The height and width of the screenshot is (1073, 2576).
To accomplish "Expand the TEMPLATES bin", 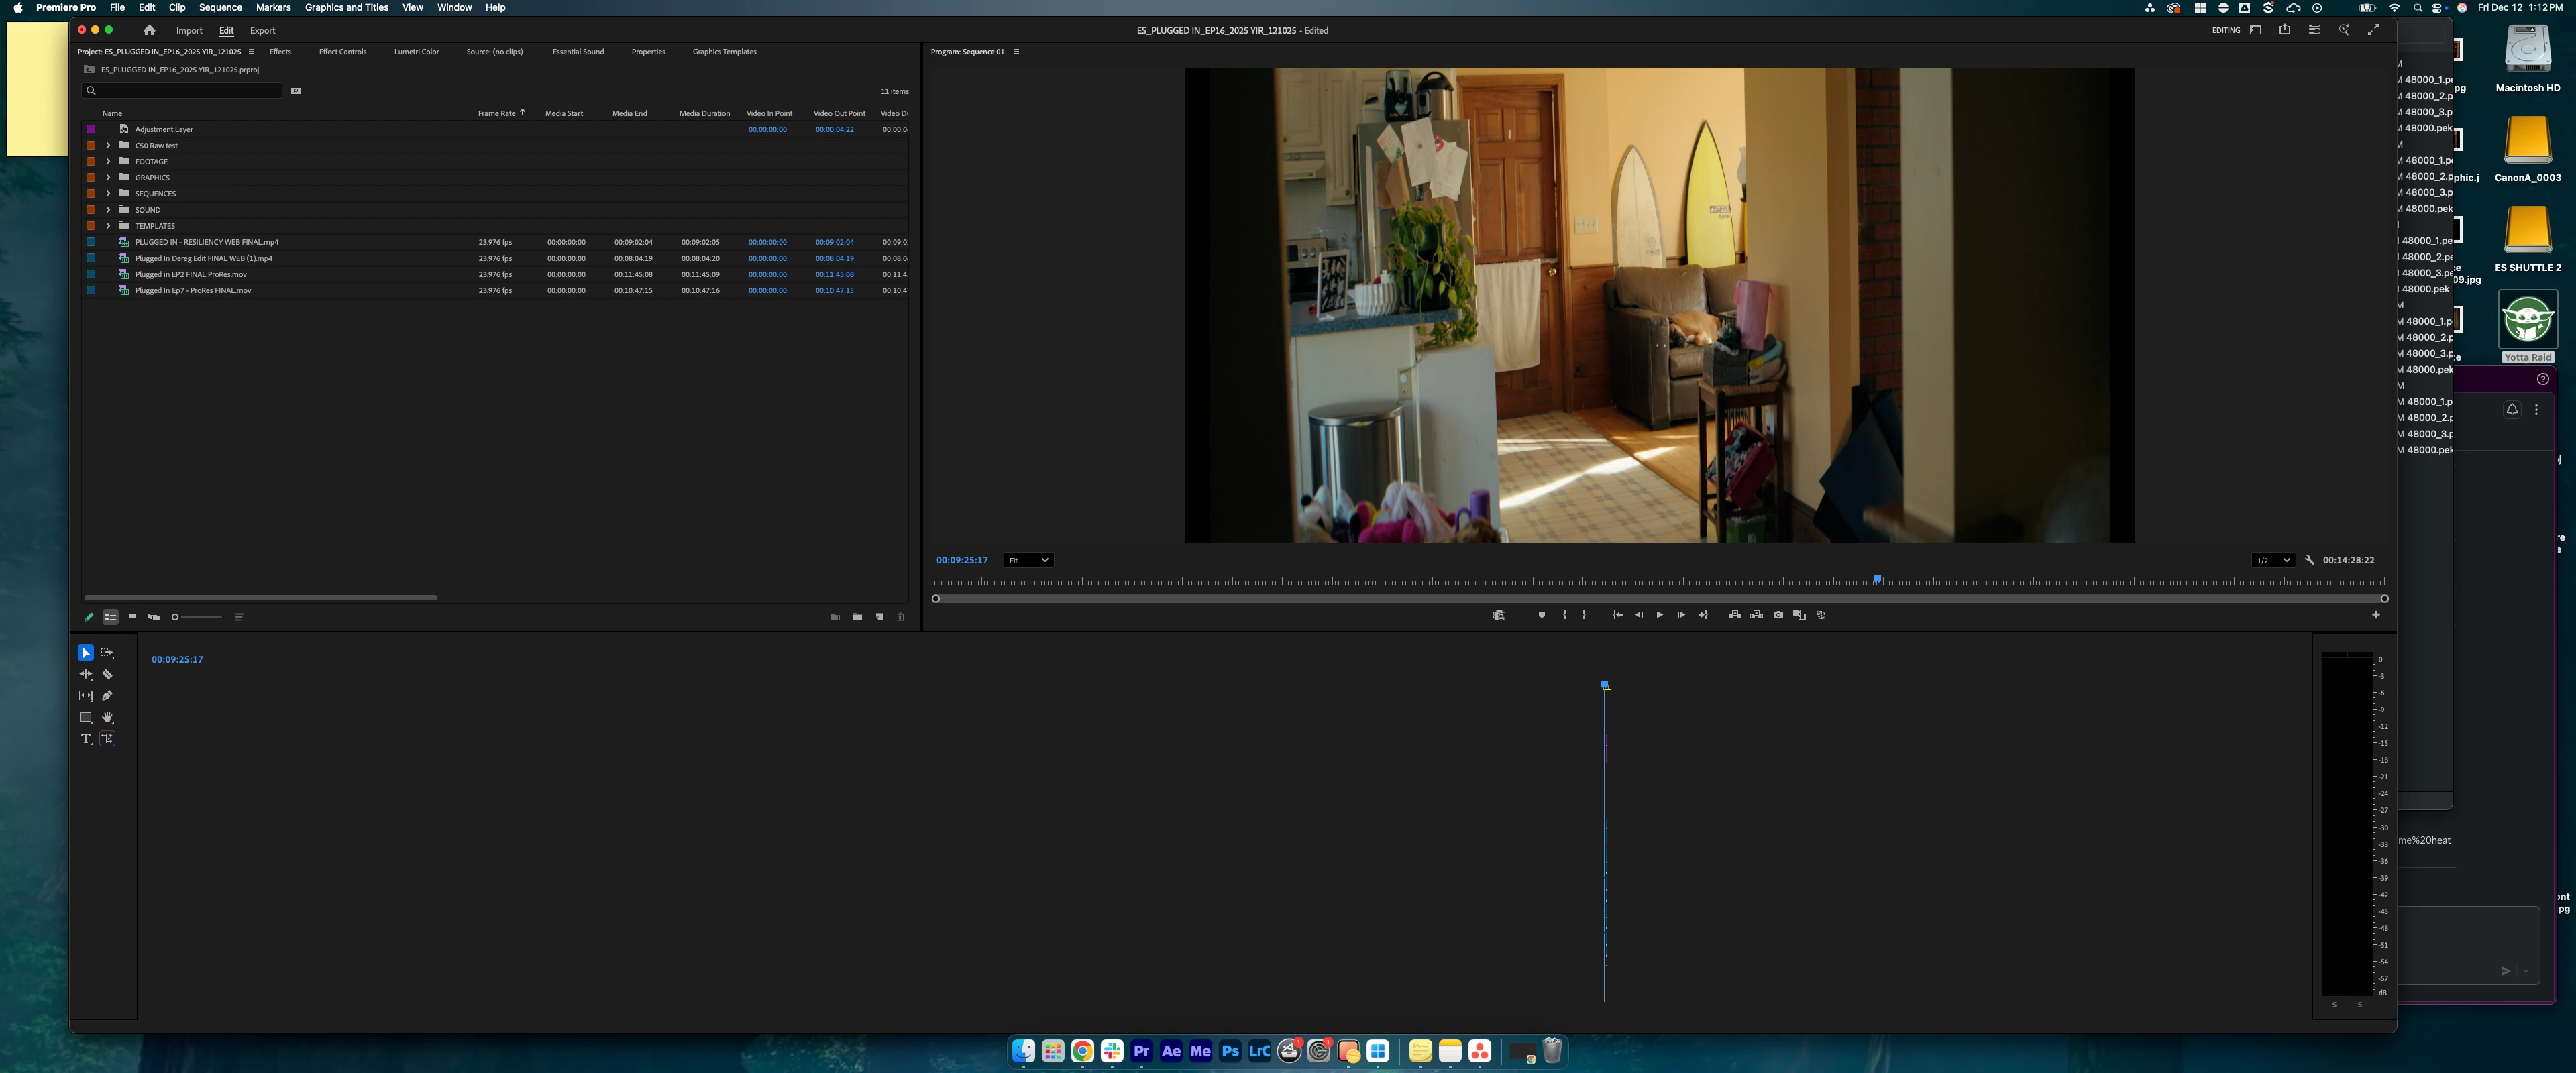I will [108, 225].
